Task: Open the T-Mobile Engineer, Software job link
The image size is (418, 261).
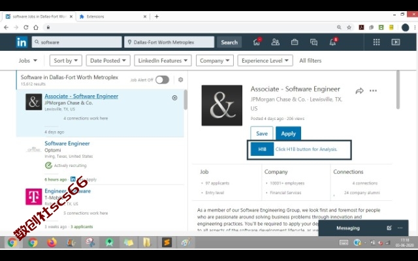Action: [x=68, y=191]
